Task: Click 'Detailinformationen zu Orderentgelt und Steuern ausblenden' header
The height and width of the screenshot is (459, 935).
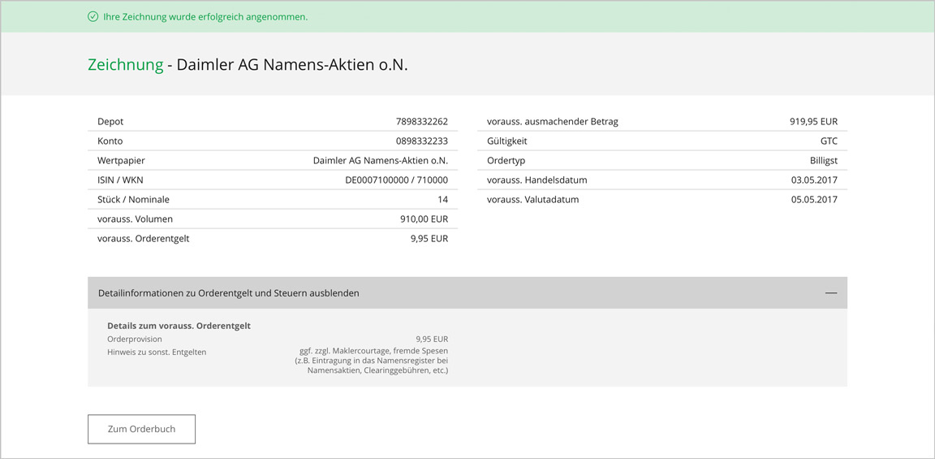Action: pyautogui.click(x=467, y=293)
